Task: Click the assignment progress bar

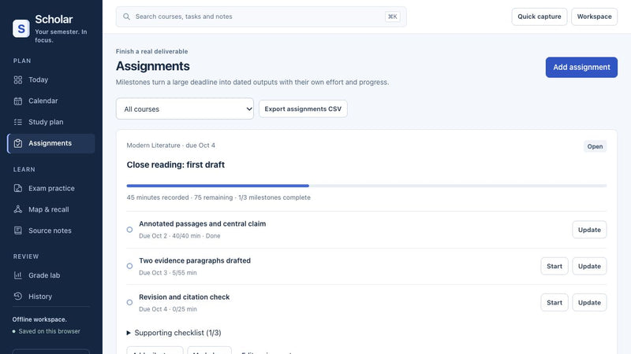Action: pos(367,186)
